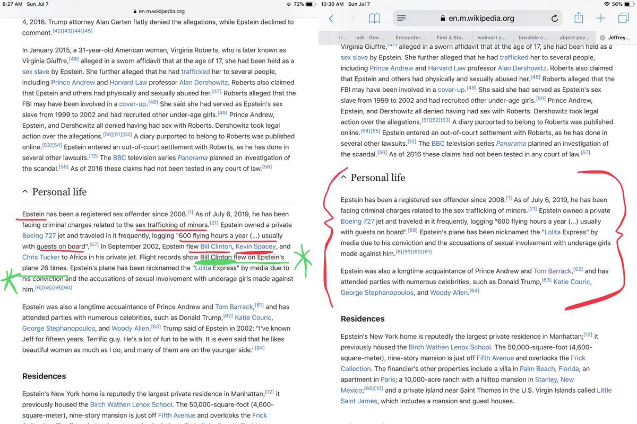Click the Residences heading in right screenshot
Image resolution: width=637 pixels, height=424 pixels.
(363, 319)
